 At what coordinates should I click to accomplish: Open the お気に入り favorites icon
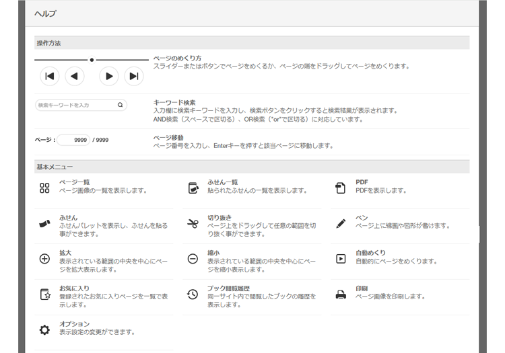point(44,294)
